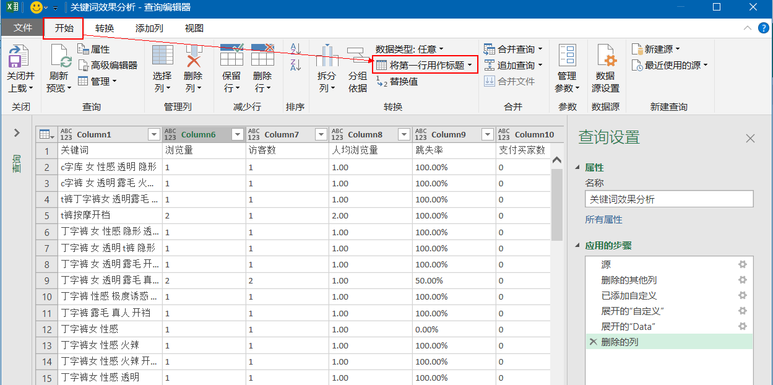Click Use First Row as Headers (将第一行用作标题)

coord(425,65)
